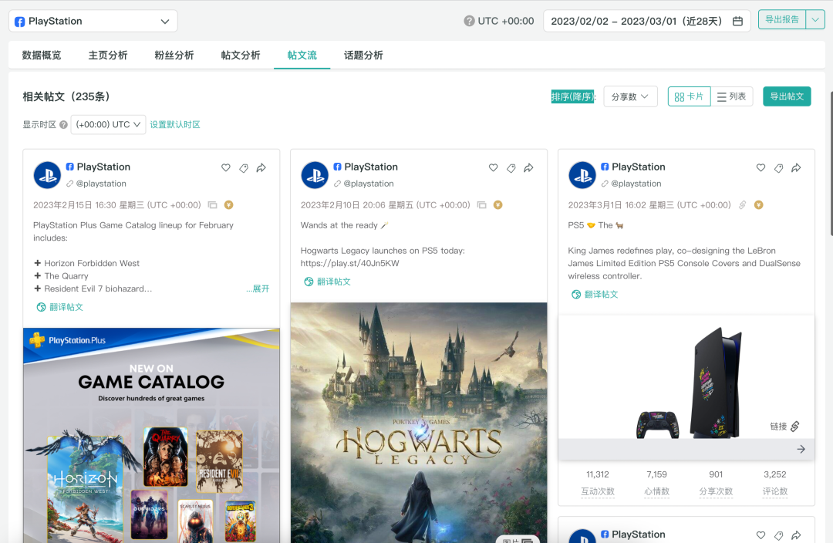The width and height of the screenshot is (833, 543).
Task: Click the heart icon on the Hogwarts Legacy post
Action: (x=494, y=167)
